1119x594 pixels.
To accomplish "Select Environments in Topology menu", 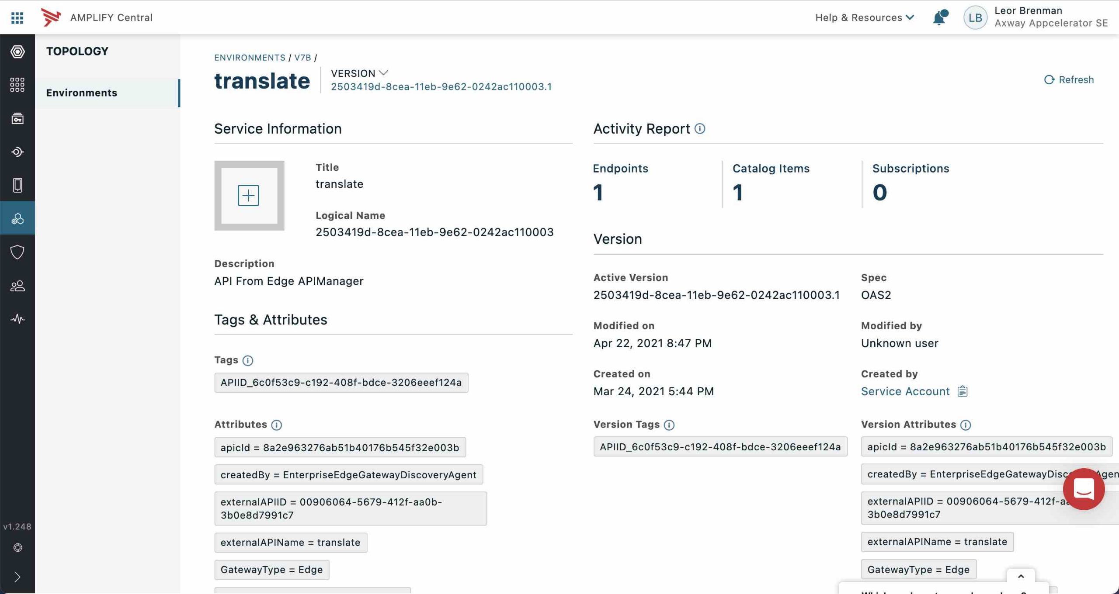I will point(107,93).
